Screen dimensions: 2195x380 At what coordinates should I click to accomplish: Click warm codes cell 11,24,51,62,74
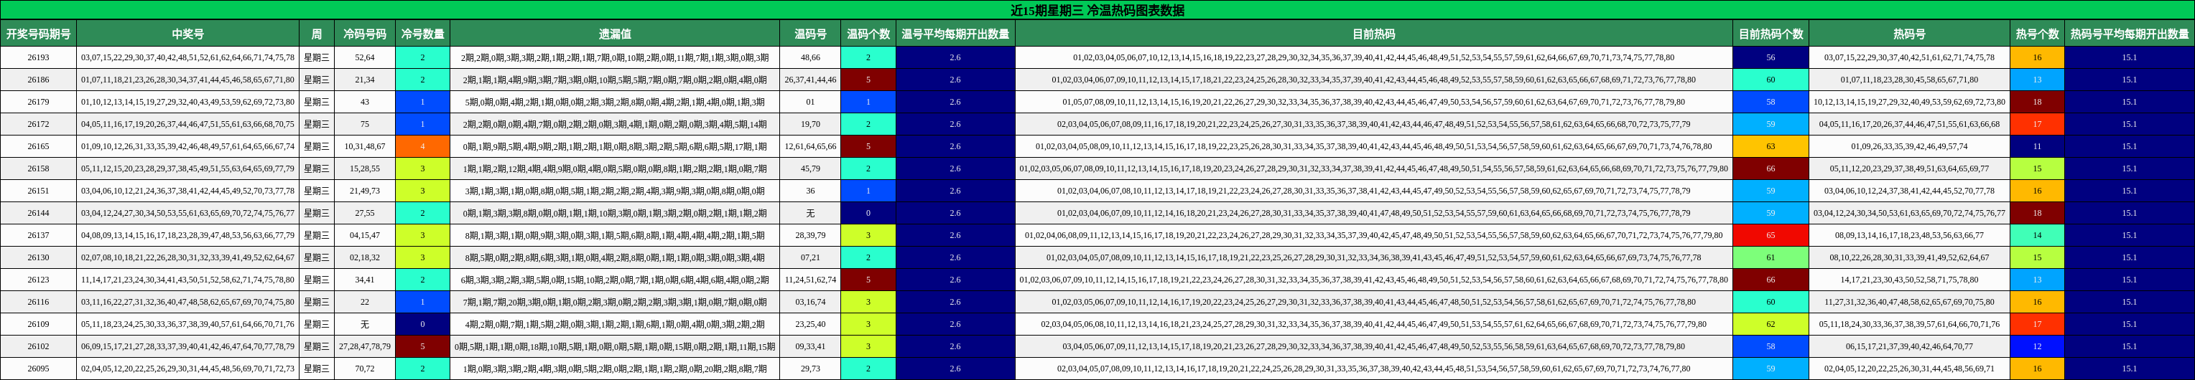[x=810, y=280]
